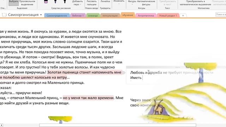Click the text 'приручи меня!'

coord(29,93)
